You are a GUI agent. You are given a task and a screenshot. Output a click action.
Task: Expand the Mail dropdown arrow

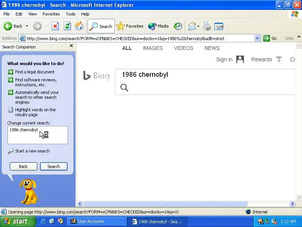199,26
